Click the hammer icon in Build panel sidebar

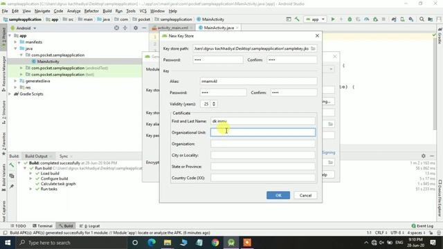12,165
